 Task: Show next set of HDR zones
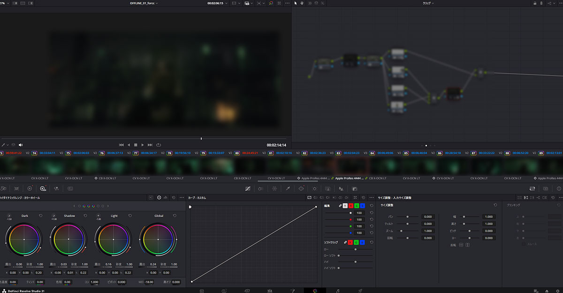(108, 206)
